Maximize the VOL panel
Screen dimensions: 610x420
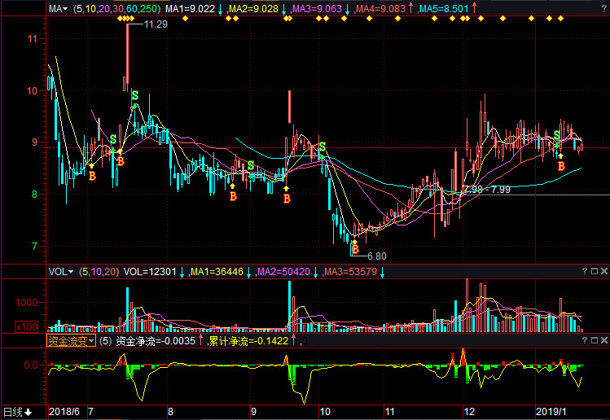coord(595,271)
